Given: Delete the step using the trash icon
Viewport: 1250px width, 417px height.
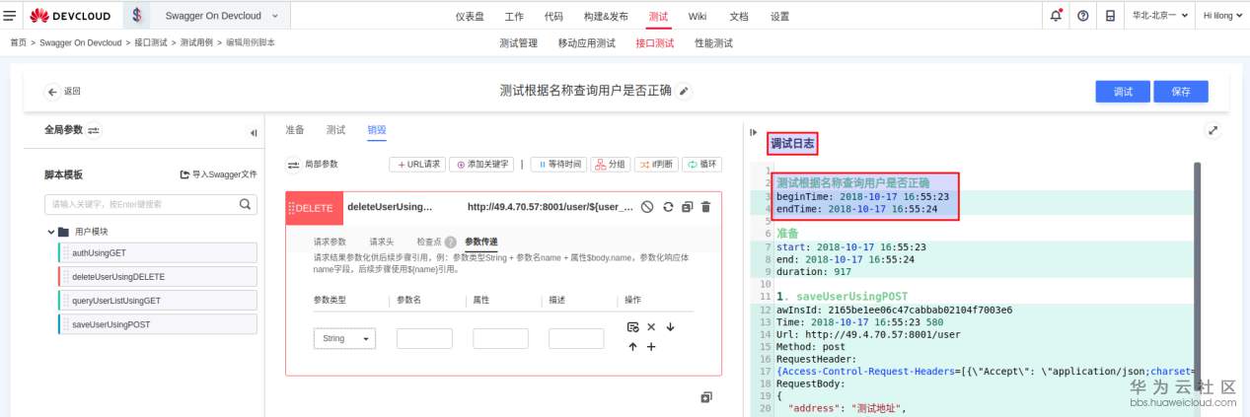Looking at the screenshot, I should [x=705, y=207].
